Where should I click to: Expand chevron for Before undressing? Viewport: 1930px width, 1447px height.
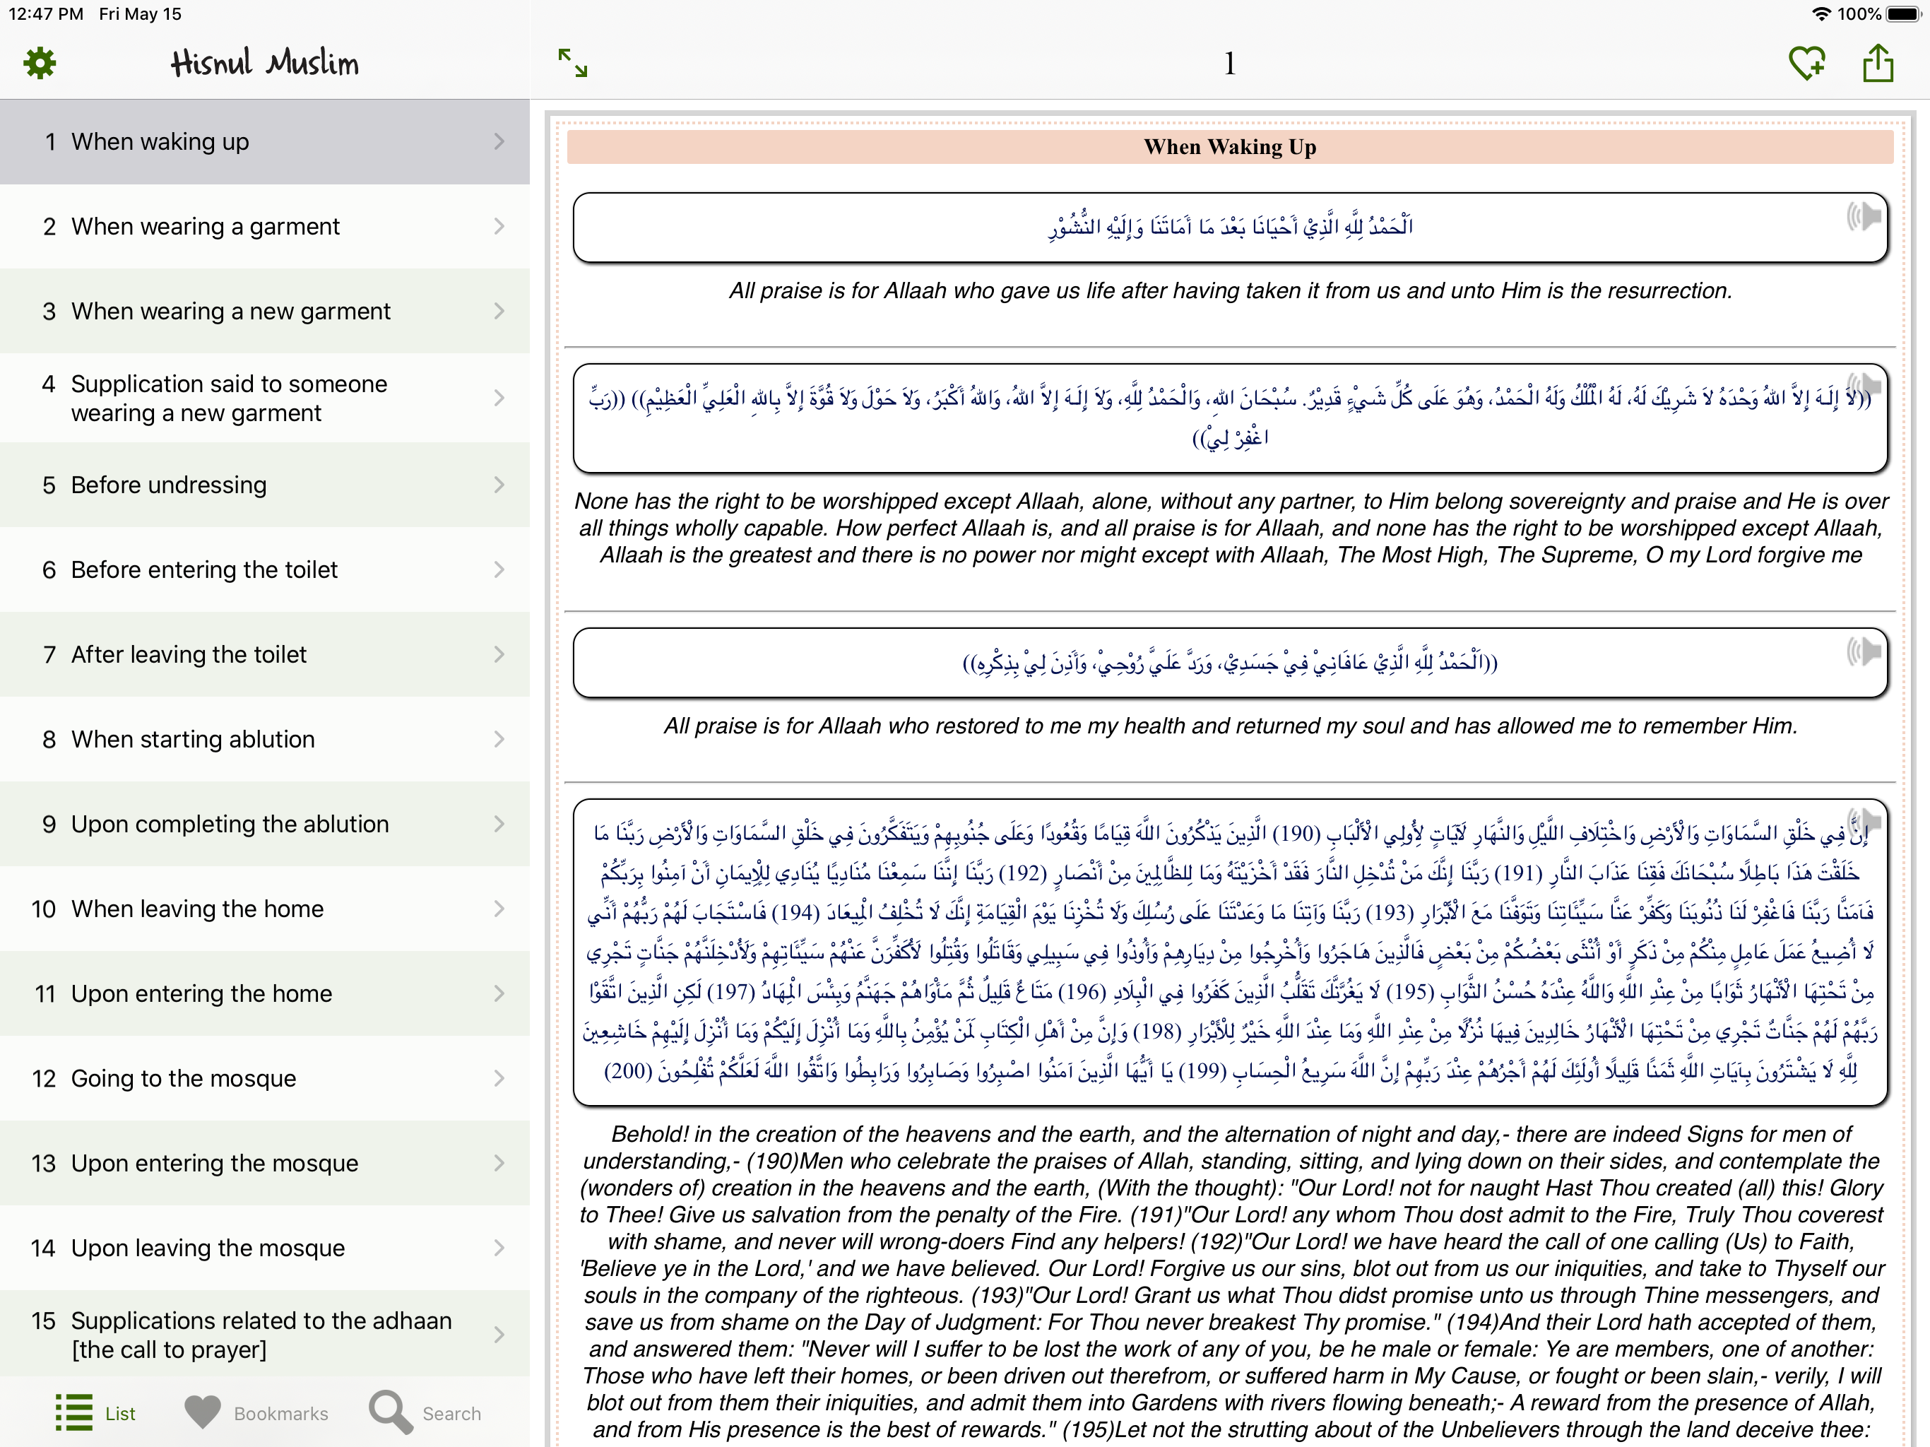[499, 485]
